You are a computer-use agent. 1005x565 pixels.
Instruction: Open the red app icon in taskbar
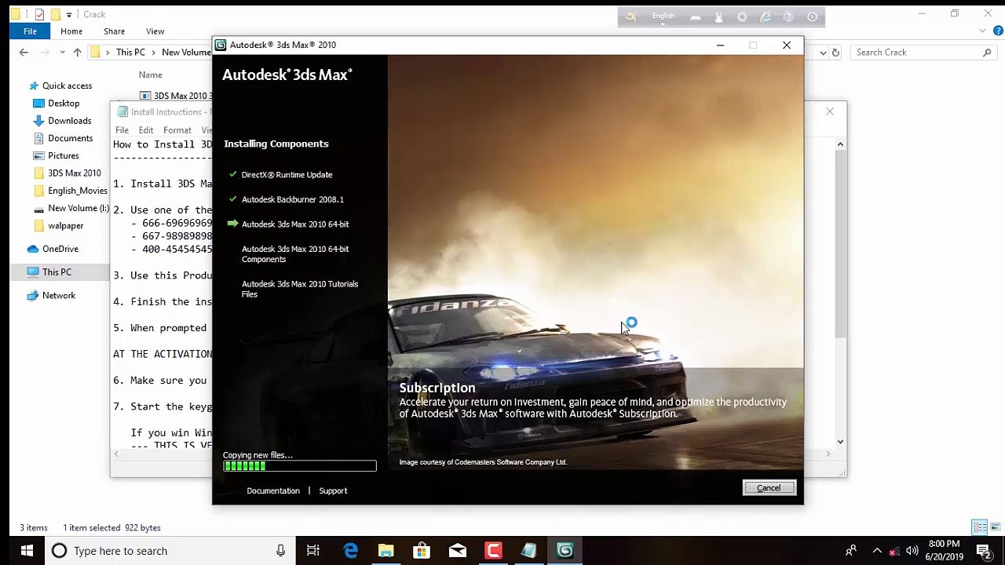point(493,551)
